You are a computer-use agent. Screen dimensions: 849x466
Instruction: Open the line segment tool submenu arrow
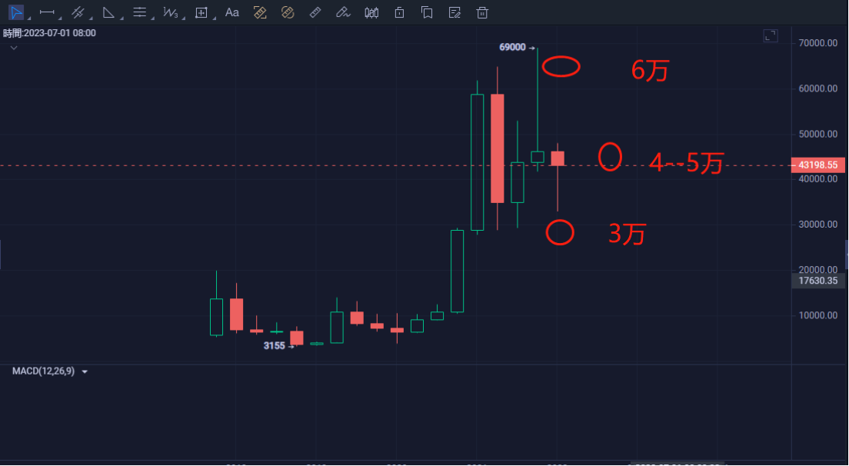(59, 18)
